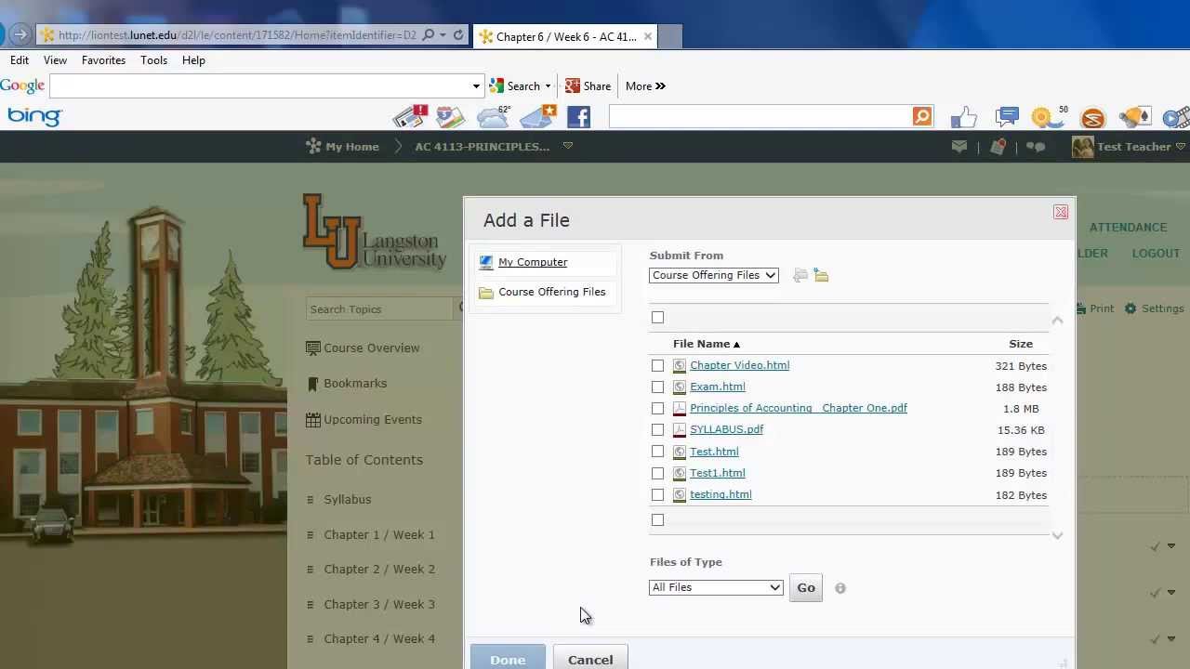Check the box for testing.html
Viewport: 1190px width, 669px height.
[657, 495]
